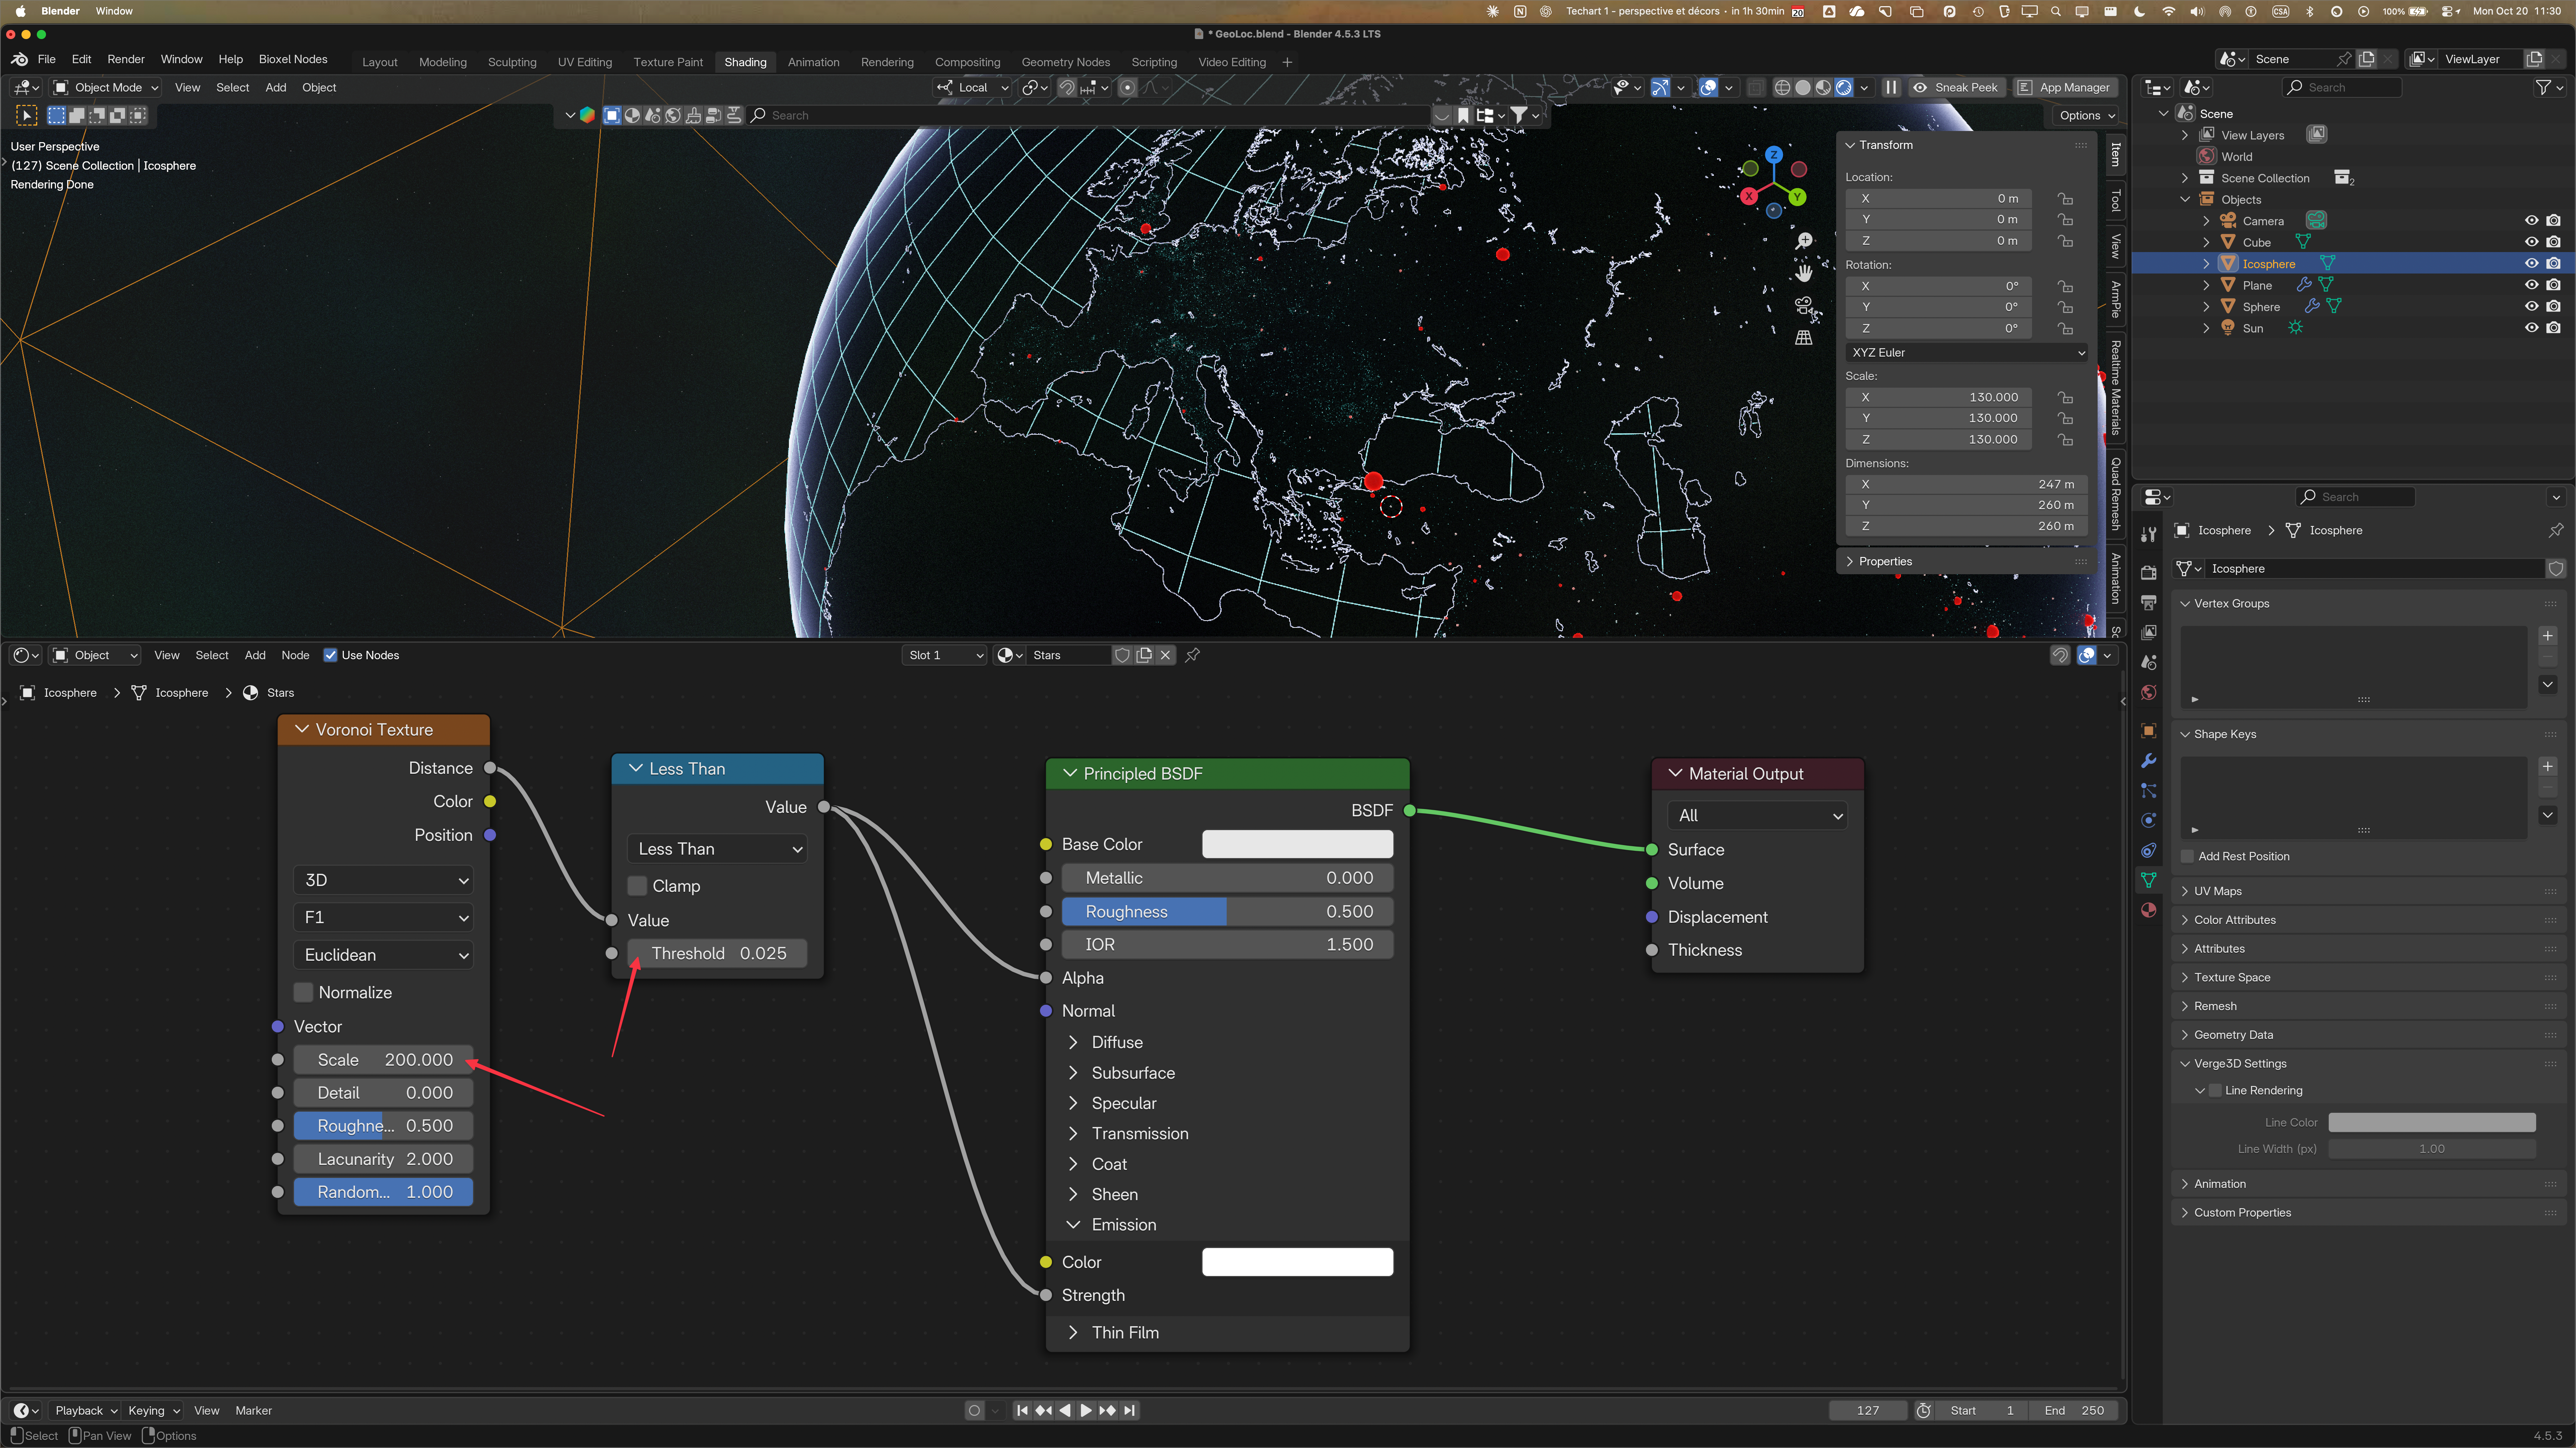Open the Output properties tab icon
2576x1448 pixels.
[2149, 603]
